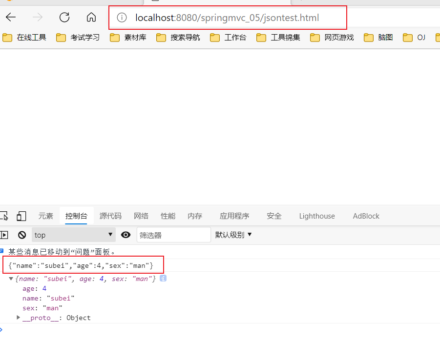Image resolution: width=440 pixels, height=362 pixels.
Task: Toggle the device emulation toolbar icon
Action: click(21, 216)
